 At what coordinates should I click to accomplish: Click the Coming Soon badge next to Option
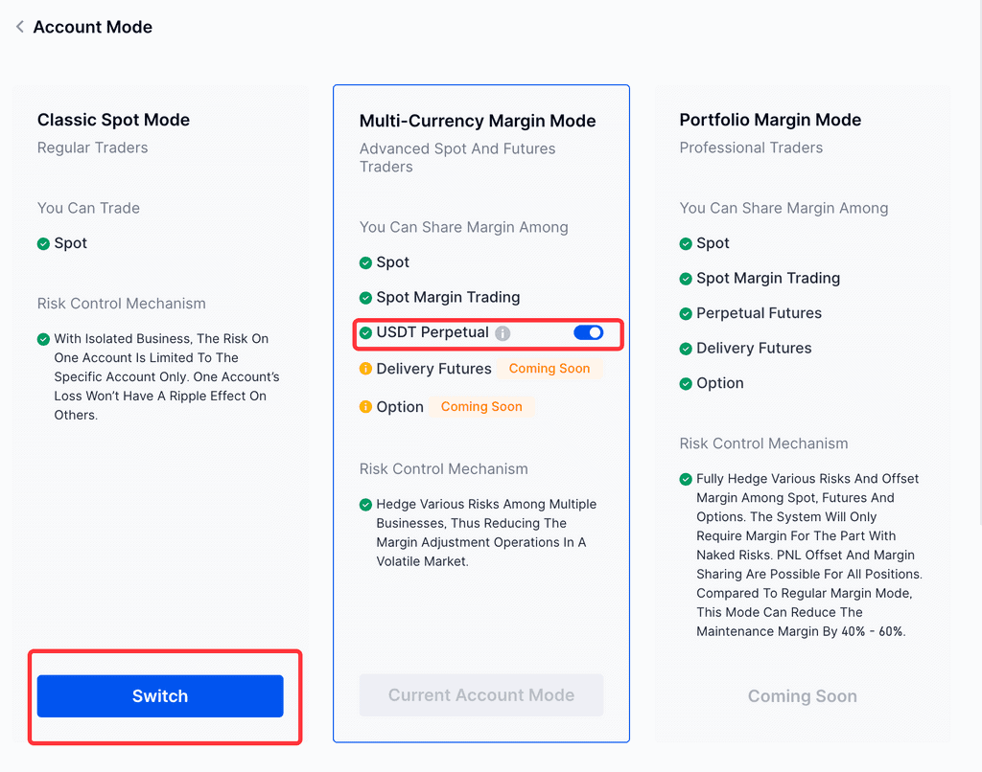pos(481,407)
